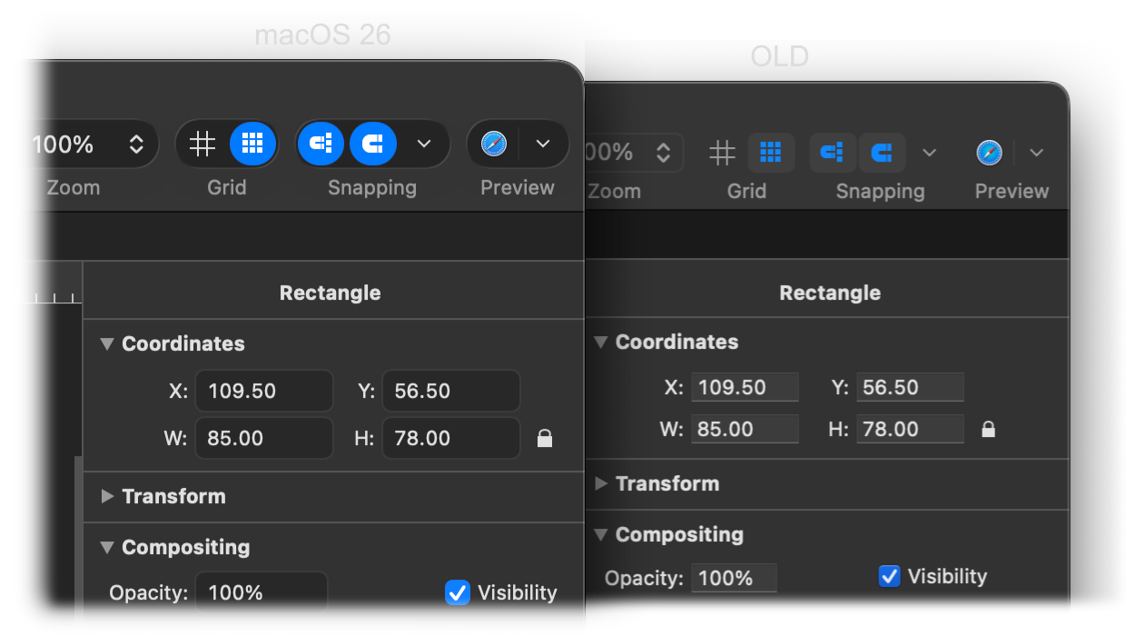The height and width of the screenshot is (636, 1126).
Task: Click the outline grid icon in macOS 26 toolbar
Action: pos(202,143)
